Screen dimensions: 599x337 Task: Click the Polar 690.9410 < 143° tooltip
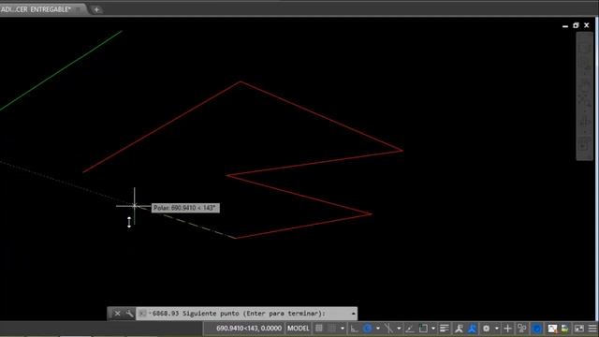185,208
